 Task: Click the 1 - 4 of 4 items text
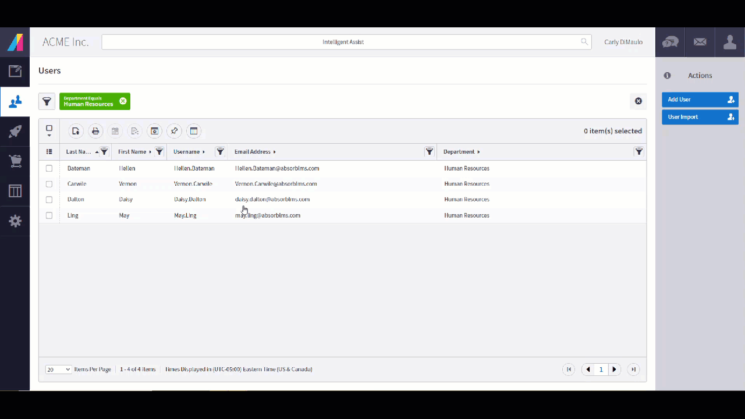click(x=138, y=370)
